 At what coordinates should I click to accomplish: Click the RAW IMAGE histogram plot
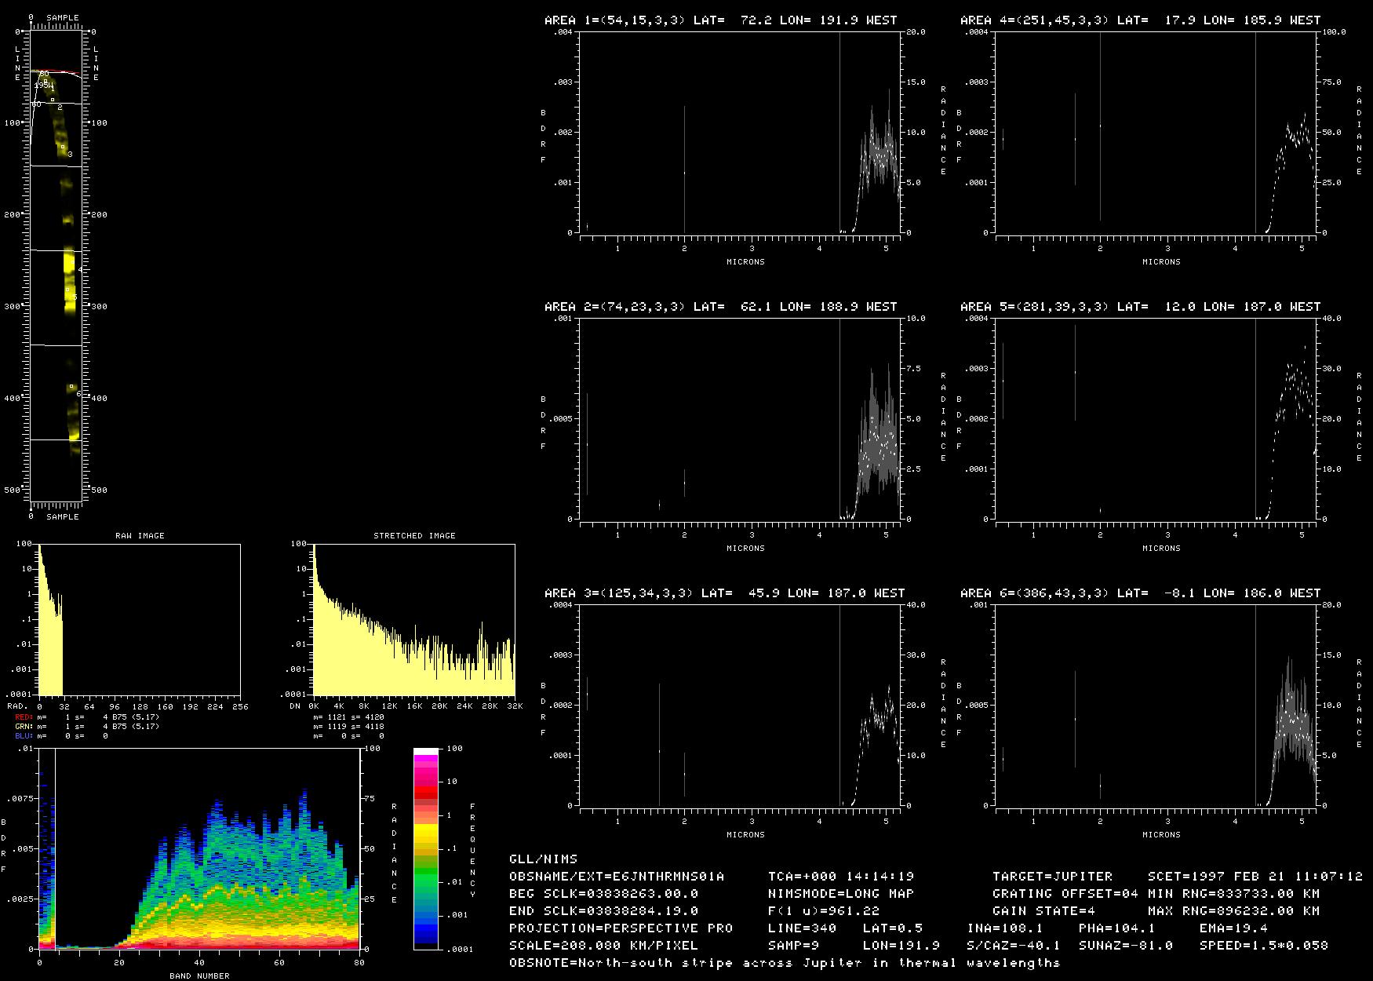click(x=140, y=620)
